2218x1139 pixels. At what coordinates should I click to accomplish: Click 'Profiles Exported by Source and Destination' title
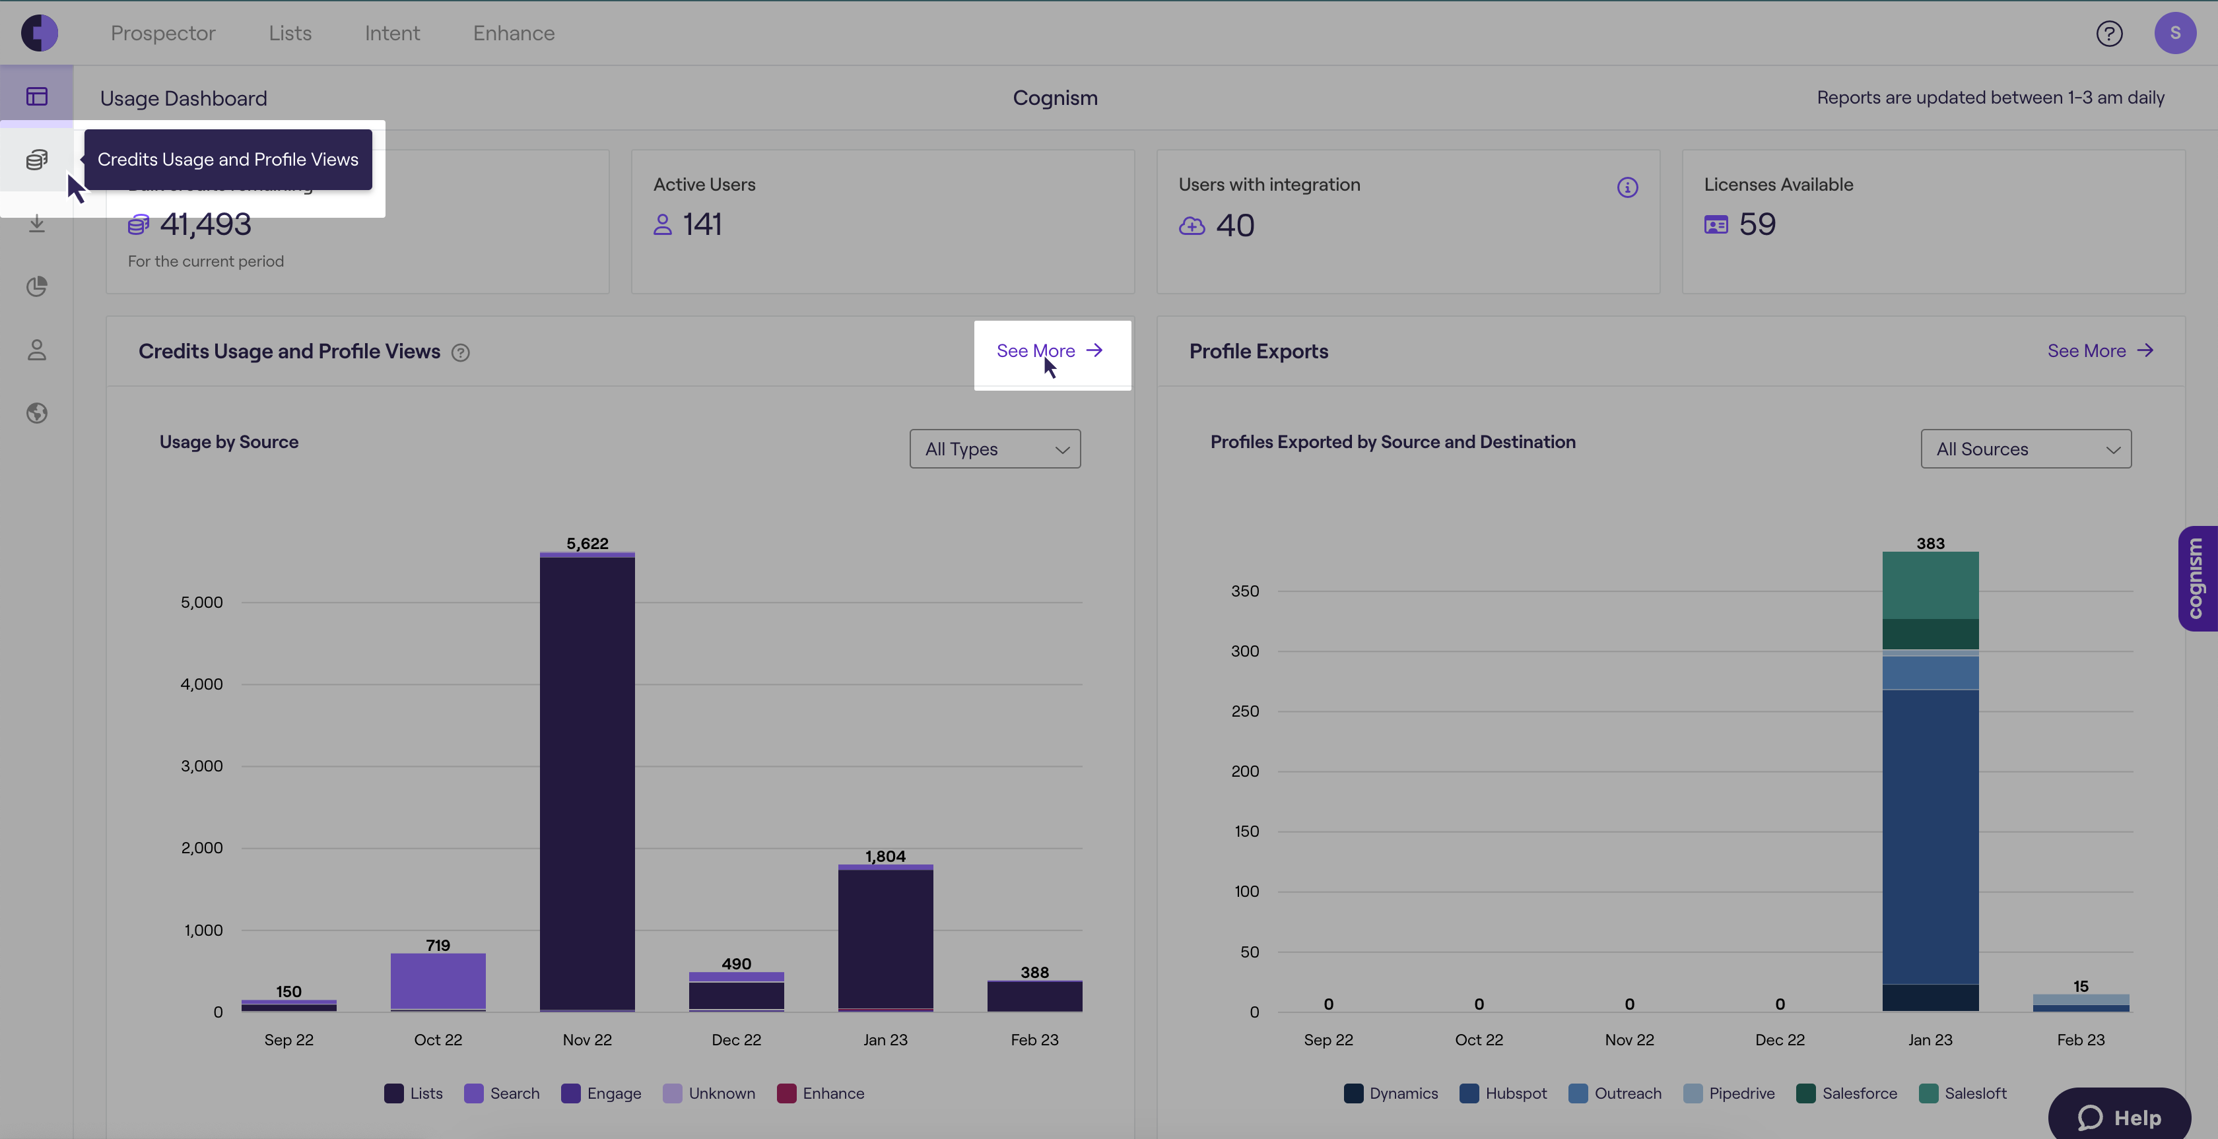pos(1392,441)
